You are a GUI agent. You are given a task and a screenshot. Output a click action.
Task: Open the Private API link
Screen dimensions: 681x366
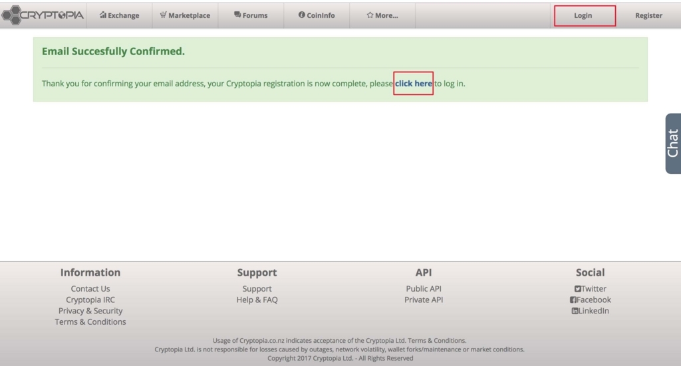pyautogui.click(x=424, y=300)
